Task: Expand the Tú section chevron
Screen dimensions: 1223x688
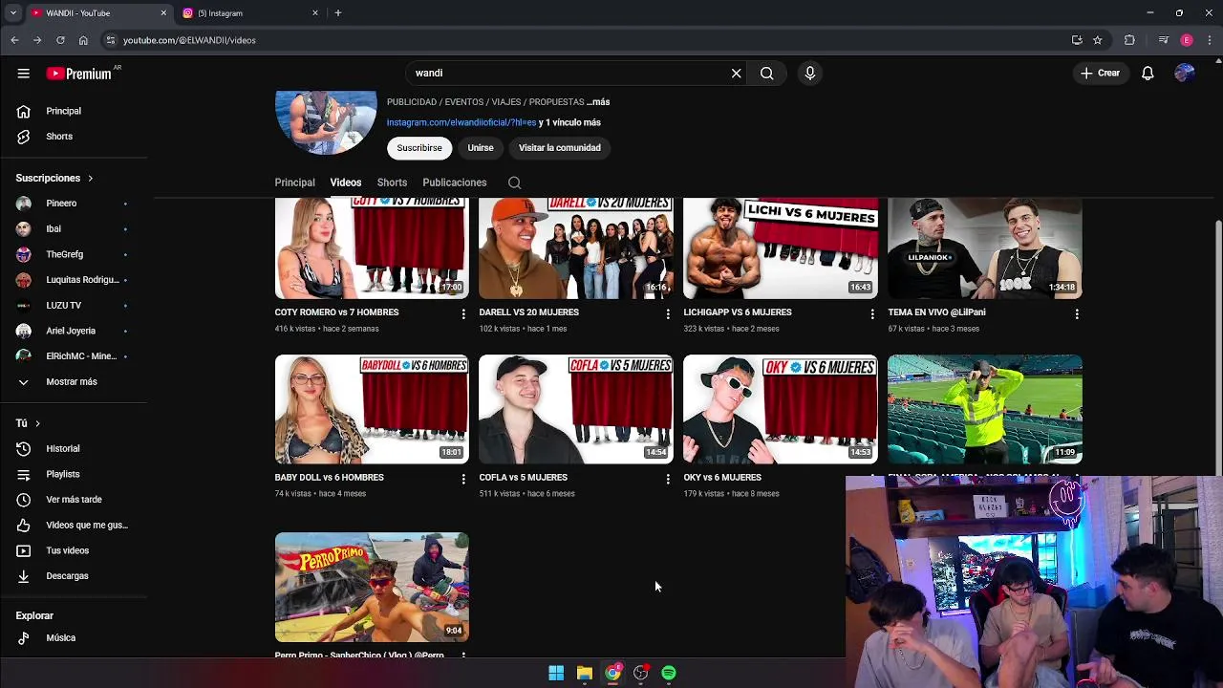Action: [37, 423]
